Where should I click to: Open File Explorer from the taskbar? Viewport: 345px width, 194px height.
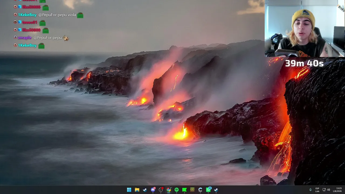(137, 190)
